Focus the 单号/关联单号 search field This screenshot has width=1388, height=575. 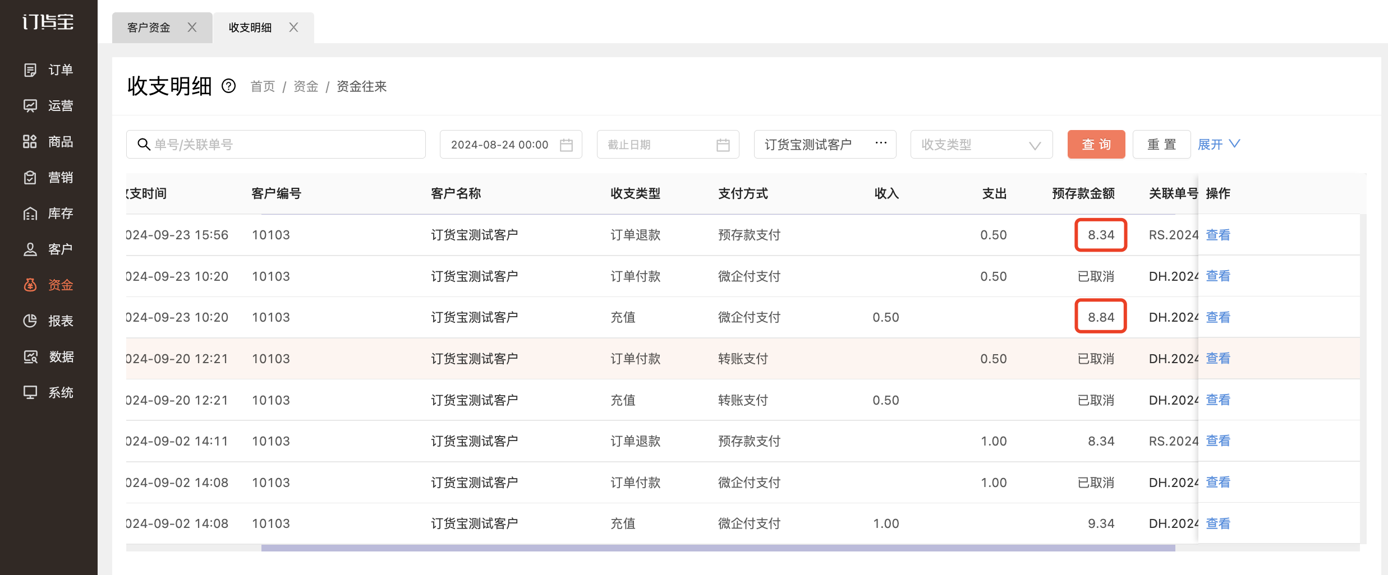pos(276,145)
